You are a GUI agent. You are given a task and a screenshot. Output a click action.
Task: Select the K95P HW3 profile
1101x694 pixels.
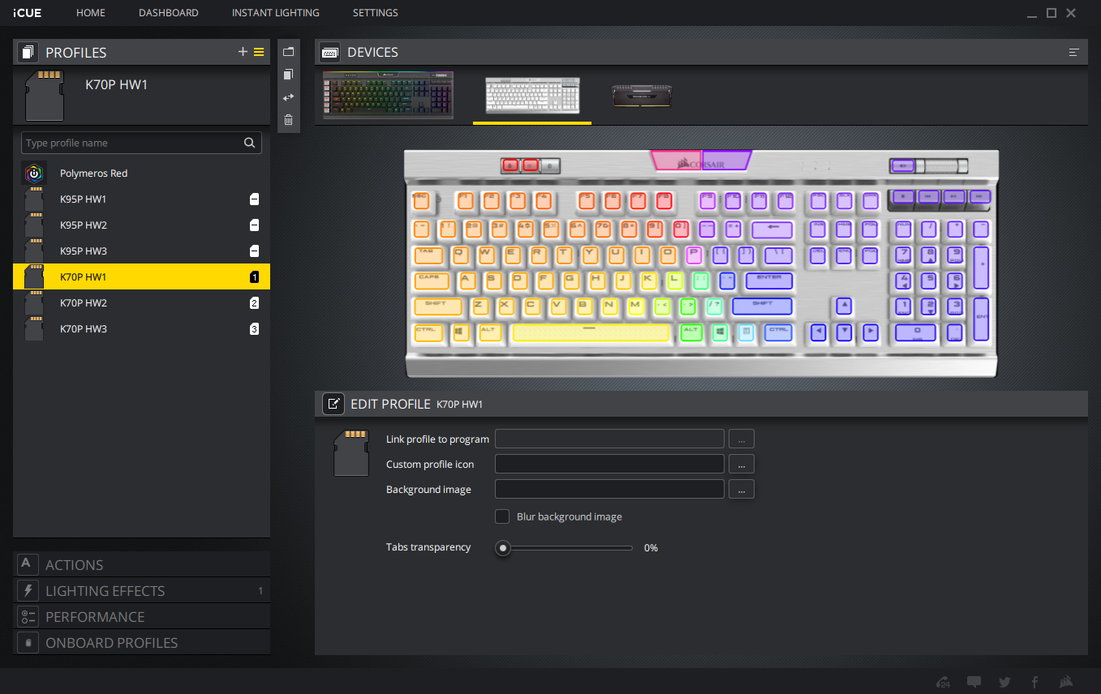141,251
